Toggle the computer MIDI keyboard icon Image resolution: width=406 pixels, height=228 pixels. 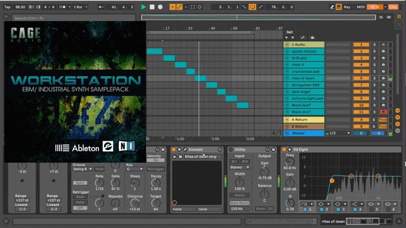click(339, 7)
